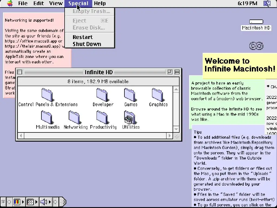Click vertical scrollbar up arrow in Infinite HD
Image resolution: width=277 pixels, height=208 pixels.
(x=176, y=89)
